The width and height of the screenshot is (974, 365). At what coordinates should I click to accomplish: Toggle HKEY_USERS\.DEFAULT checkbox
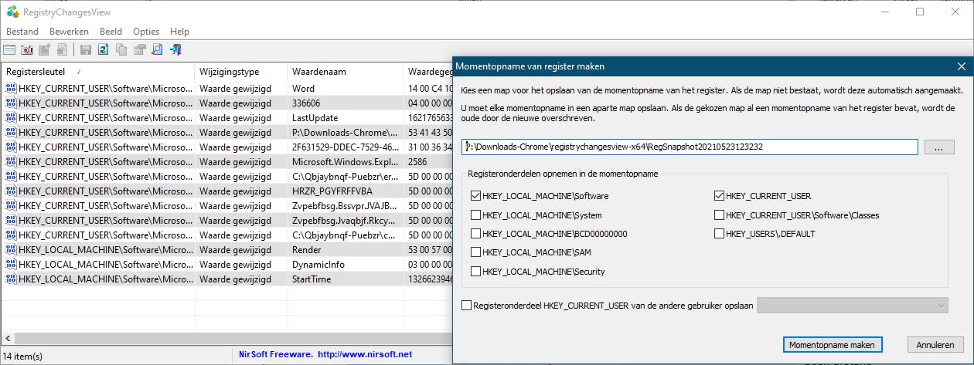click(x=720, y=234)
